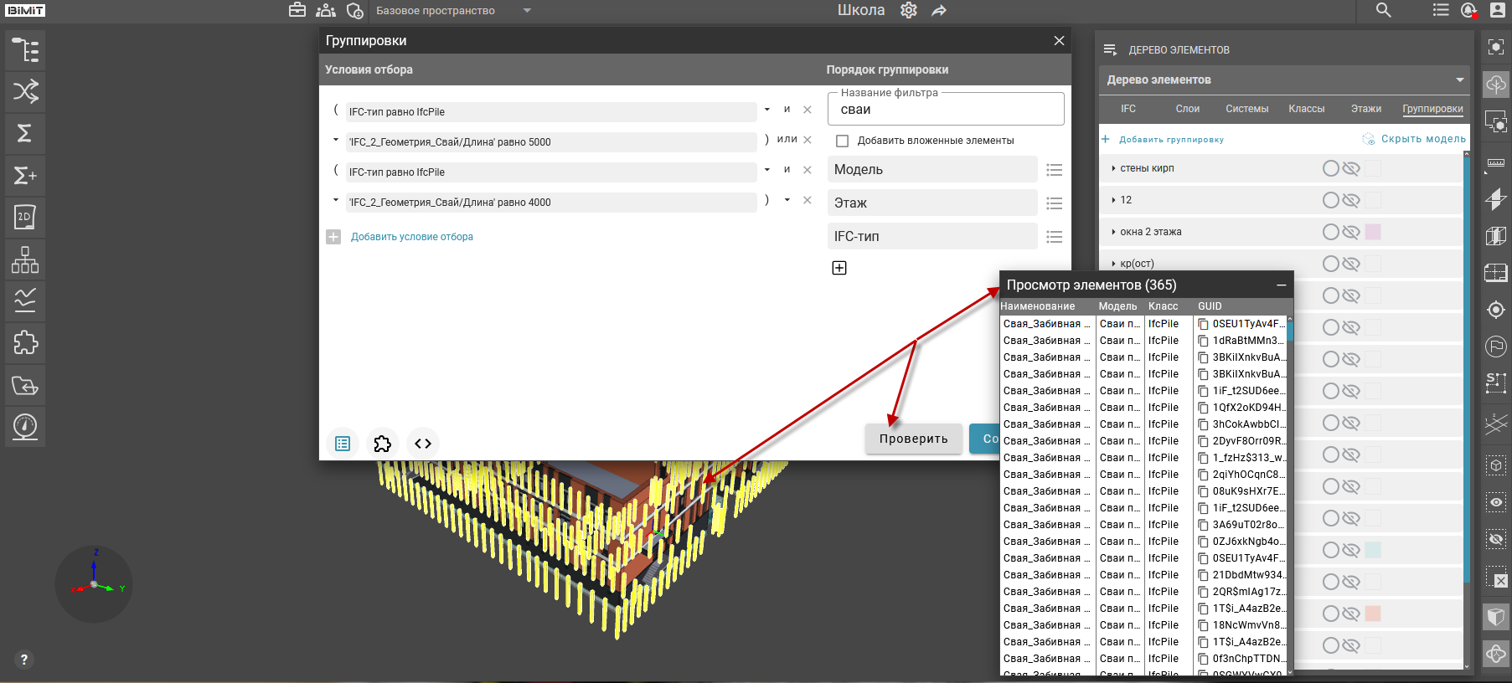The width and height of the screenshot is (1512, 683).
Task: Expand the 'стены кирп' tree item
Action: coord(1113,168)
